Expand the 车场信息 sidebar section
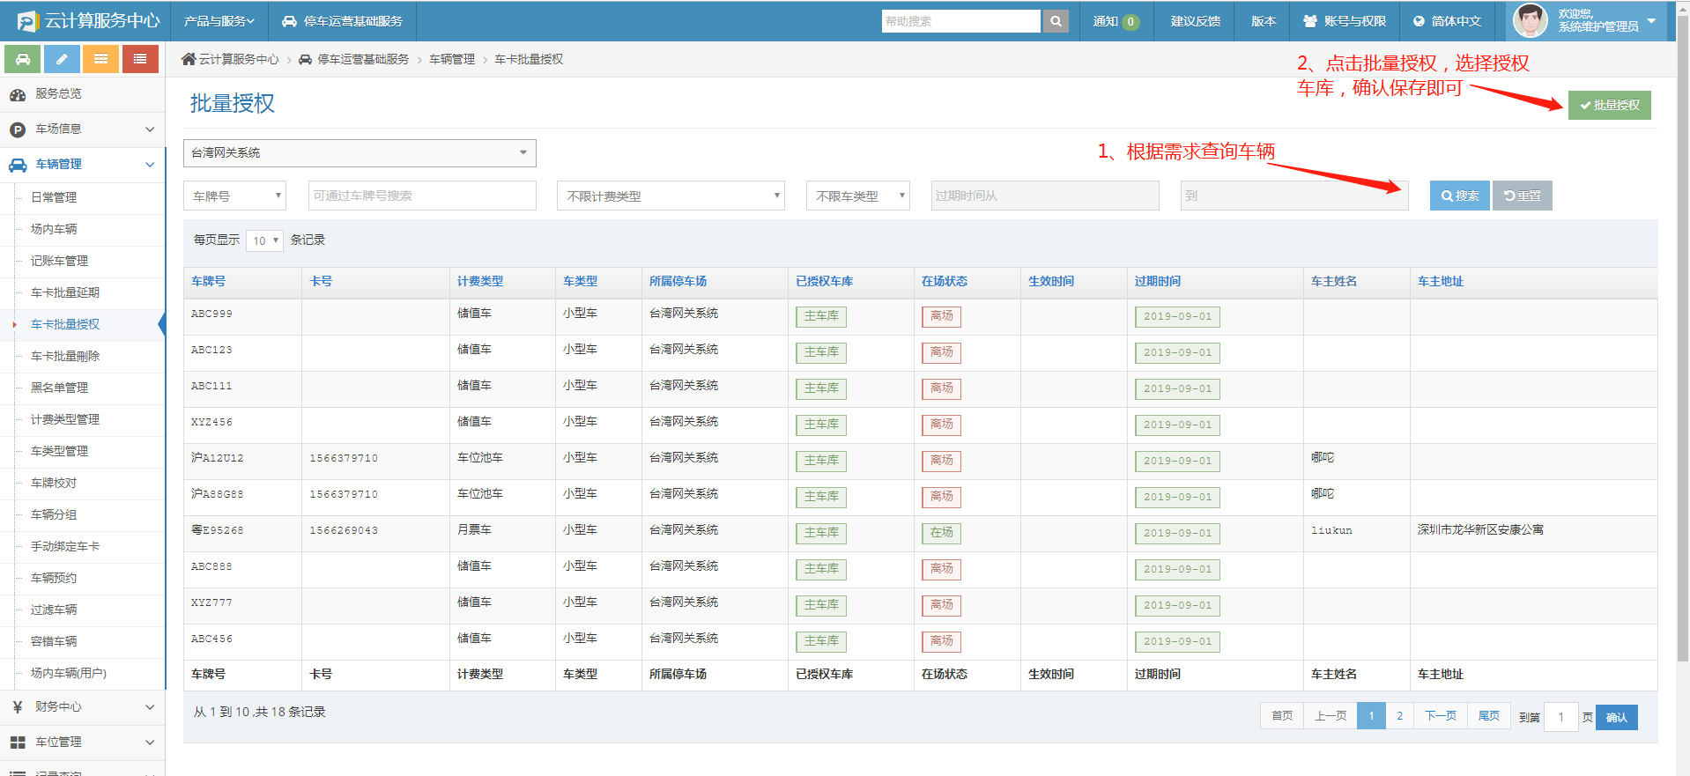The image size is (1690, 776). pos(82,129)
